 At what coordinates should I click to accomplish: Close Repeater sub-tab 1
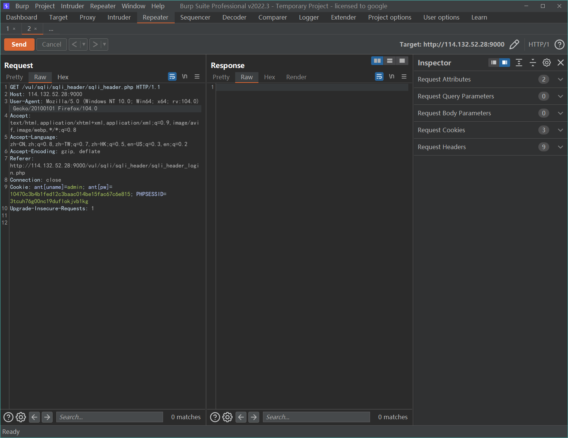pos(14,29)
